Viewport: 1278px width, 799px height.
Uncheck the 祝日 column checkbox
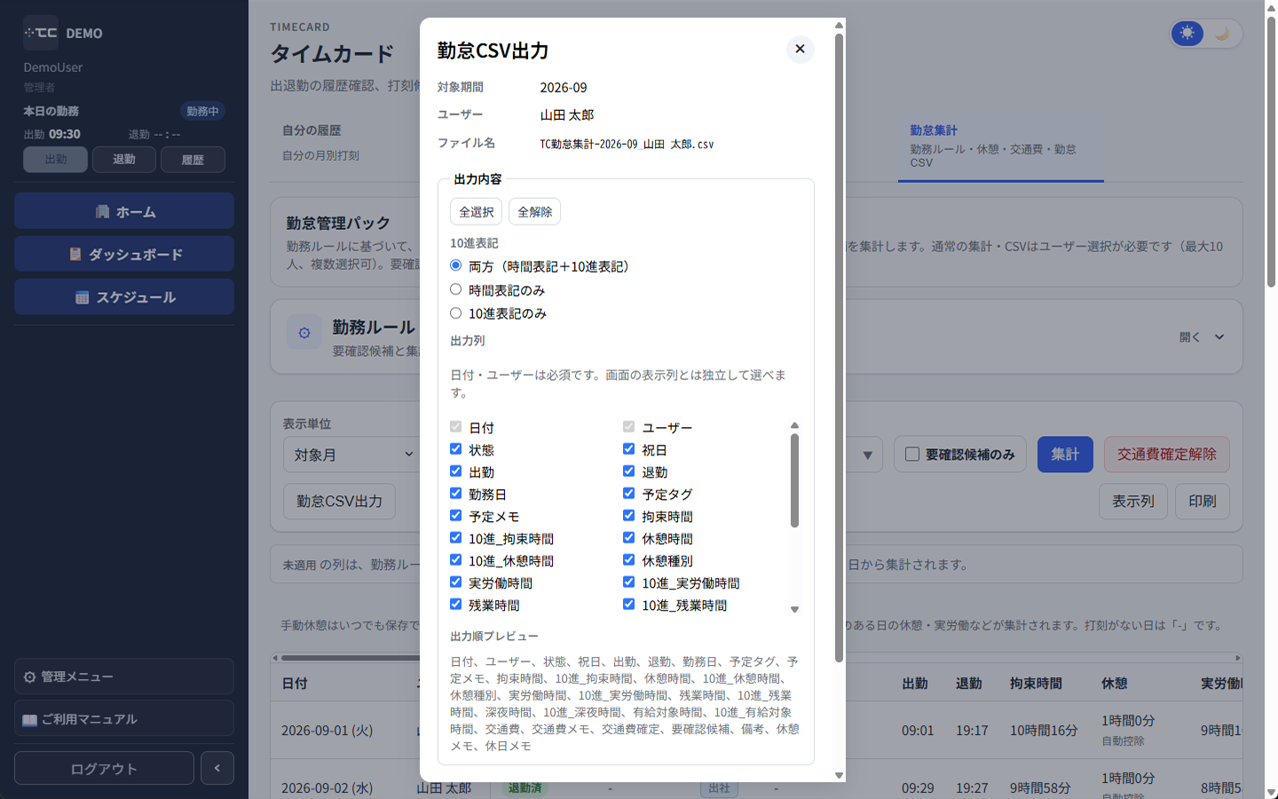click(x=629, y=449)
